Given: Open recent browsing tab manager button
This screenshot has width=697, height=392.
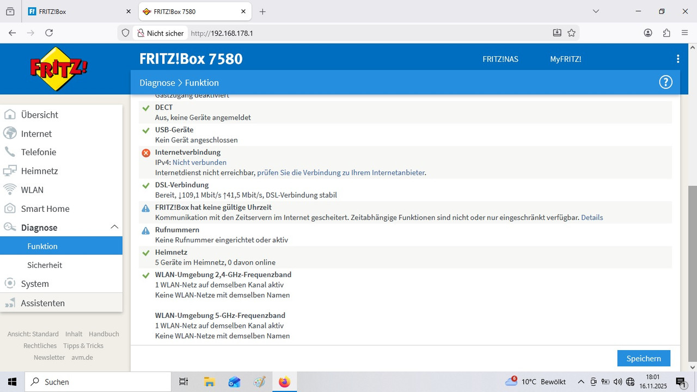Looking at the screenshot, I should 10,11.
